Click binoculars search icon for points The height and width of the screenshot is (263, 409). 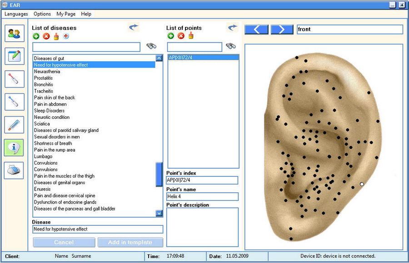pos(231,46)
